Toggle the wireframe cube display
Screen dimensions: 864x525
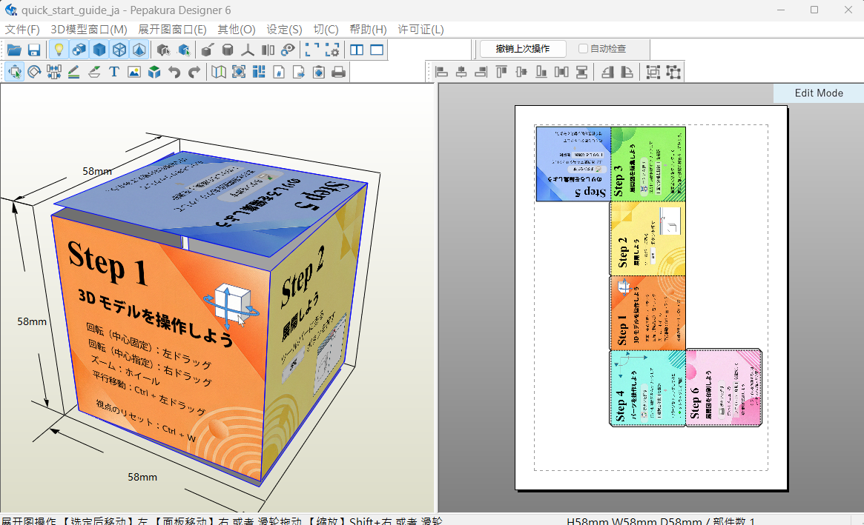click(x=119, y=50)
